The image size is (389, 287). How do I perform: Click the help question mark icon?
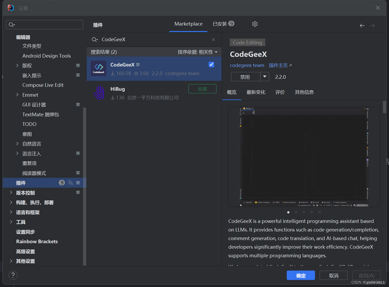coord(13,275)
